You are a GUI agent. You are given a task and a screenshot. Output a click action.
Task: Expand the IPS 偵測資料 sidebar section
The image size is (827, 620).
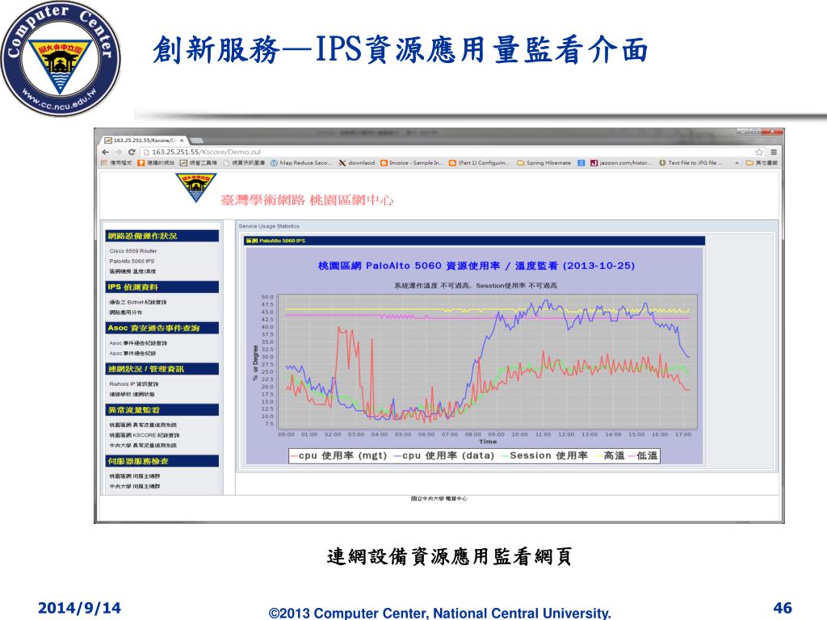tap(162, 287)
